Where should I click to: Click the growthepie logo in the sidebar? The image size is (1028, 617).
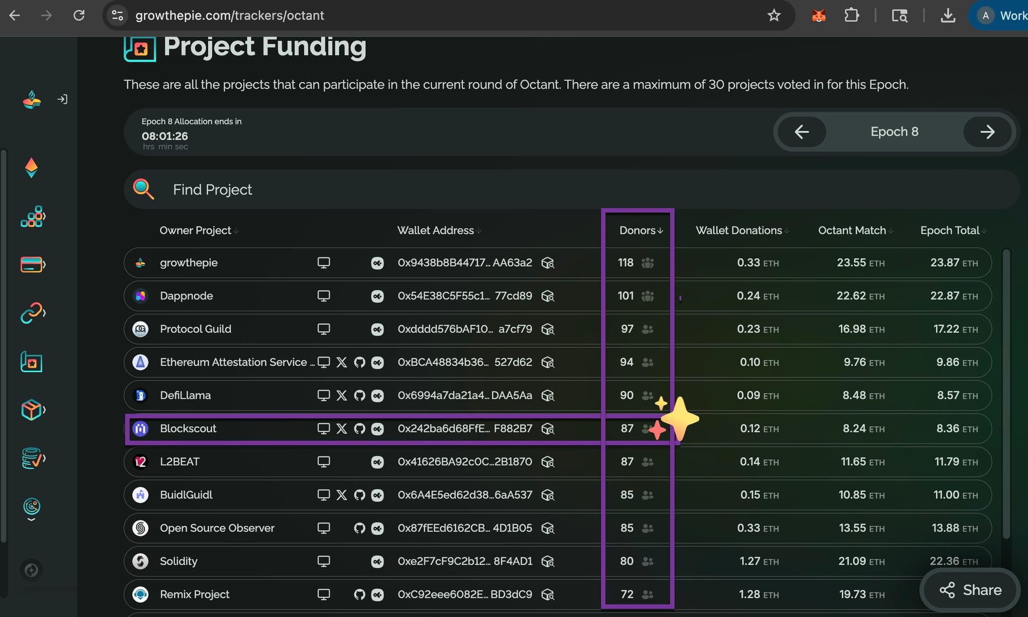point(32,99)
